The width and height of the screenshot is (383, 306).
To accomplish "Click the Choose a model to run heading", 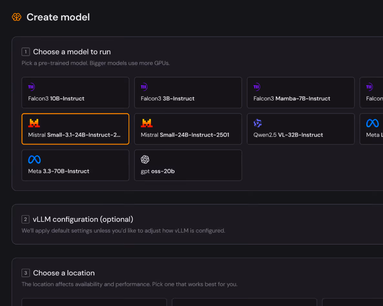I will pos(72,52).
